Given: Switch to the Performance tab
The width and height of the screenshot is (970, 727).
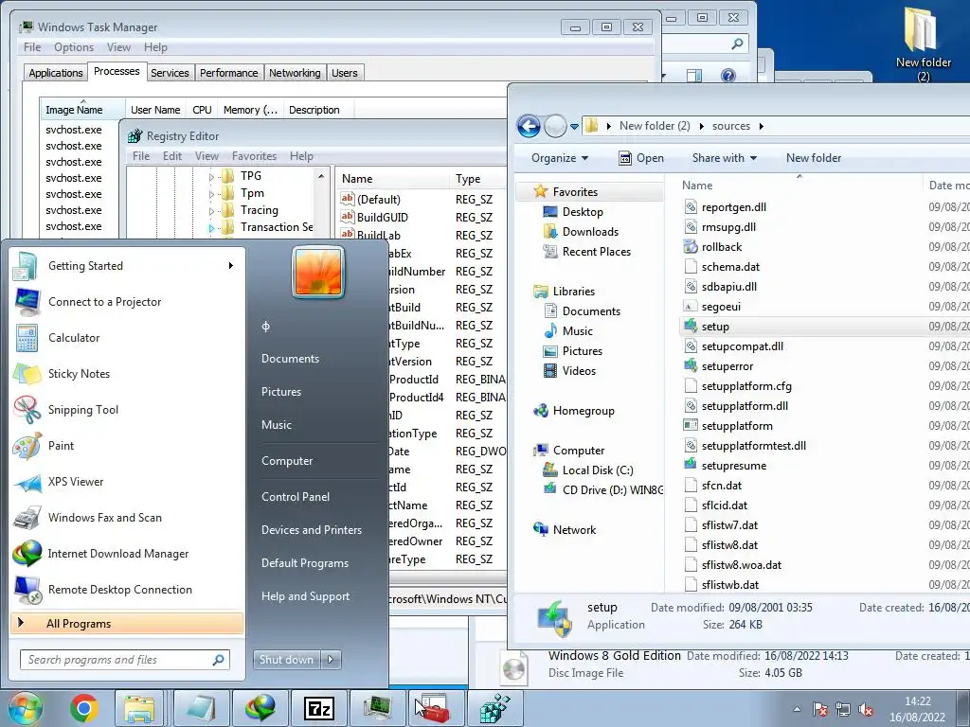Looking at the screenshot, I should pos(229,73).
